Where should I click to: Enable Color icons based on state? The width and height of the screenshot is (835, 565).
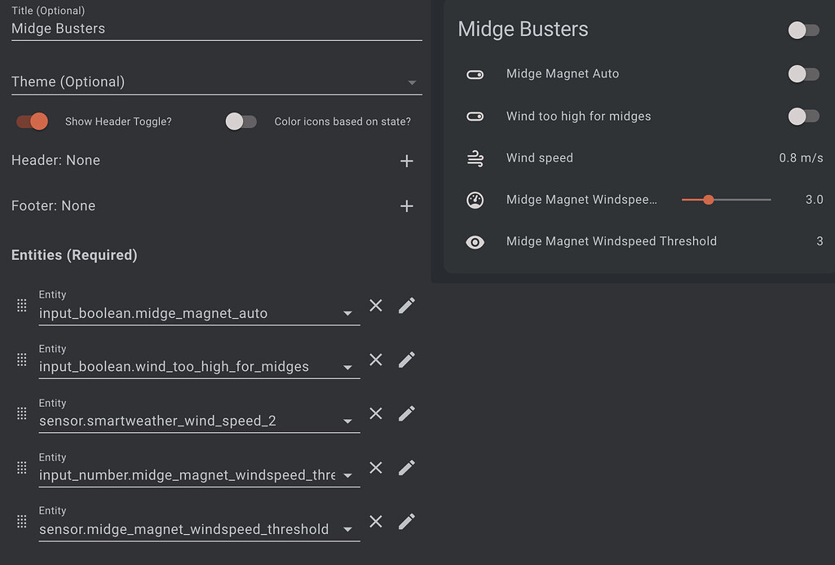coord(241,121)
